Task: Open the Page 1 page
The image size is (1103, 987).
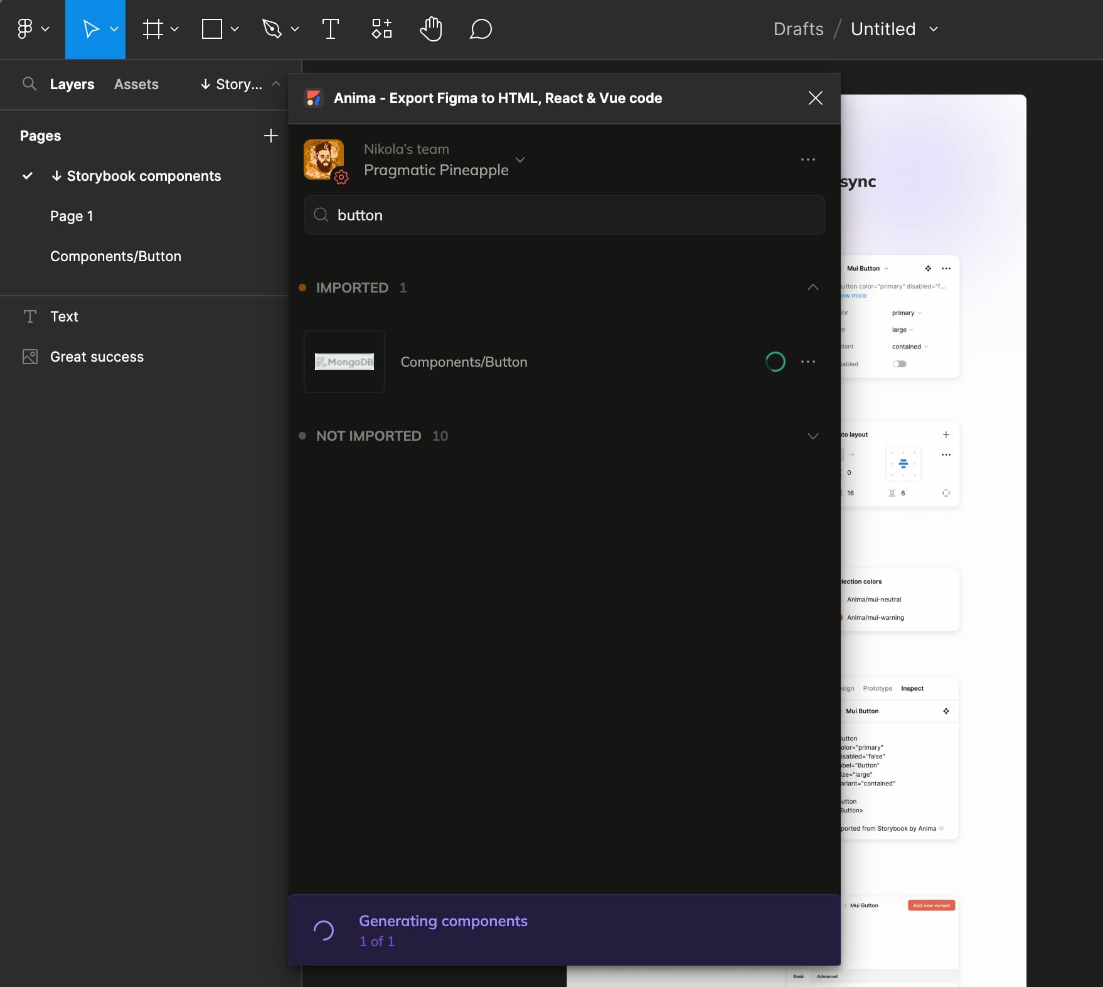Action: [x=72, y=216]
